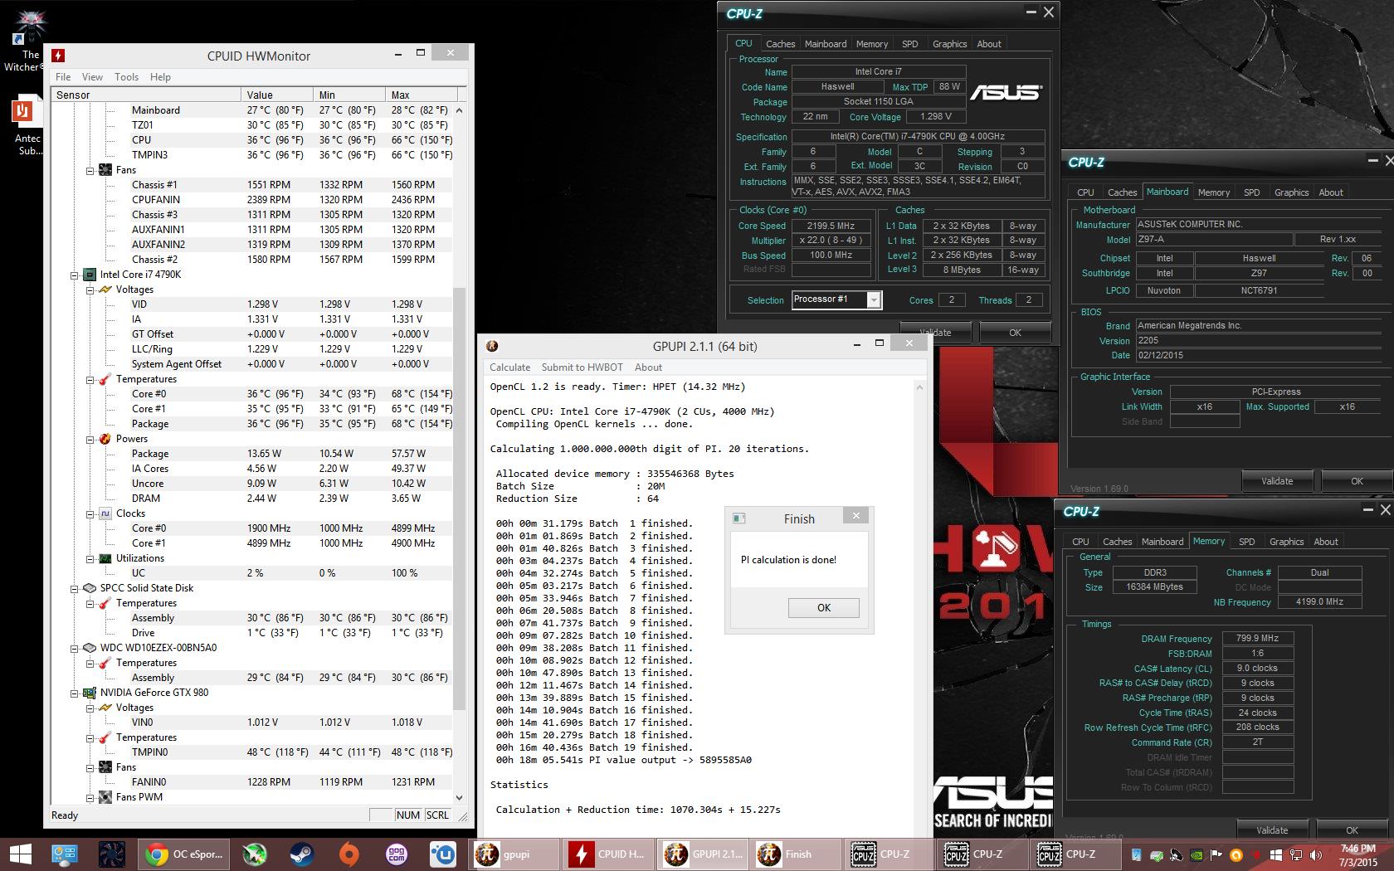This screenshot has width=1394, height=871.
Task: Open Steam from the taskbar
Action: coord(301,854)
